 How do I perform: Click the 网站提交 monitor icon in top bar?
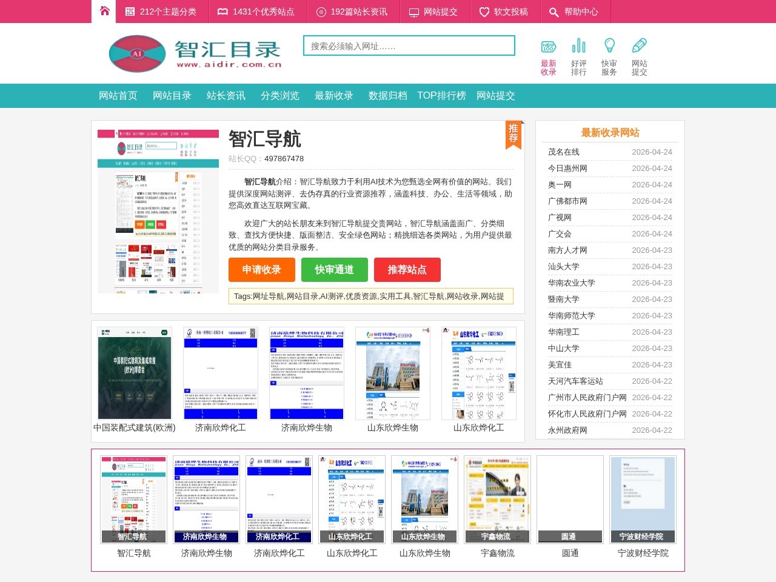pyautogui.click(x=413, y=11)
